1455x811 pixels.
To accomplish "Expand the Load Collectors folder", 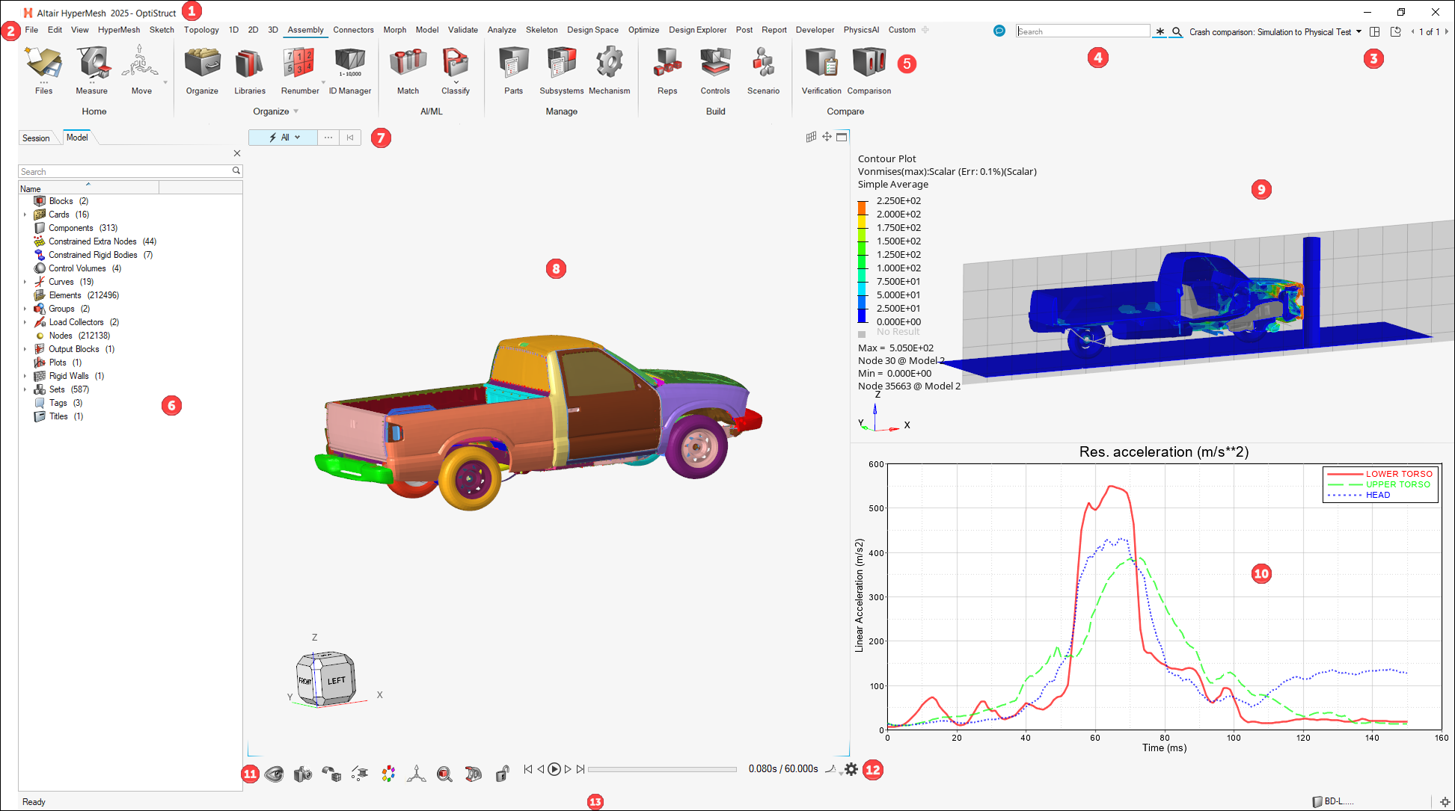I will tap(25, 322).
